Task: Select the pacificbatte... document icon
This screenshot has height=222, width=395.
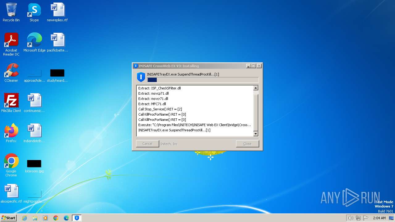Action: pos(57,43)
